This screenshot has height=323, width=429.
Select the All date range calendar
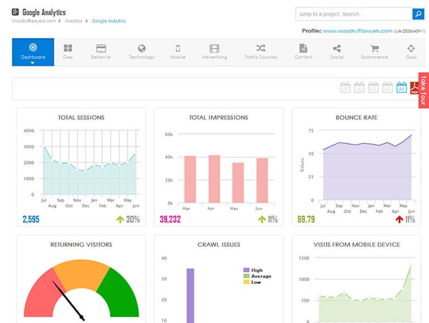(x=401, y=88)
